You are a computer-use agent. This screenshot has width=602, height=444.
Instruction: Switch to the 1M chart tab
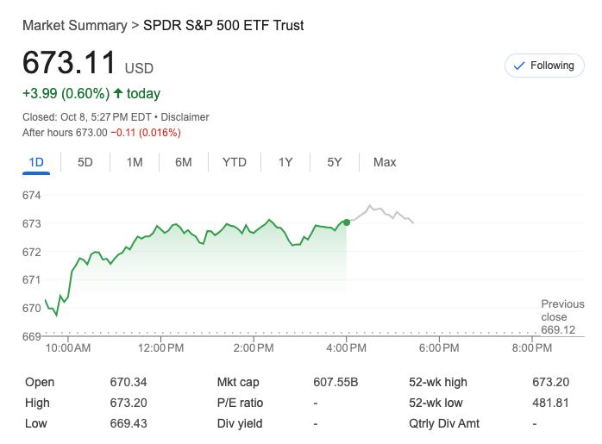135,162
